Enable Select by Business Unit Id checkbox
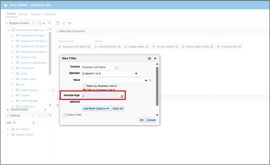 click(x=85, y=86)
